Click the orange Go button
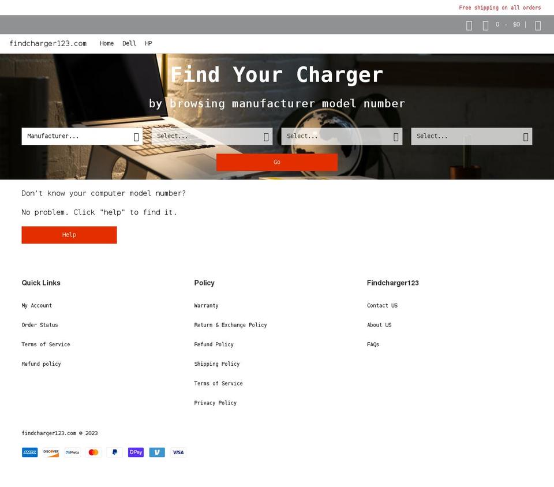Screen dimensions: 554x487 click(277, 162)
